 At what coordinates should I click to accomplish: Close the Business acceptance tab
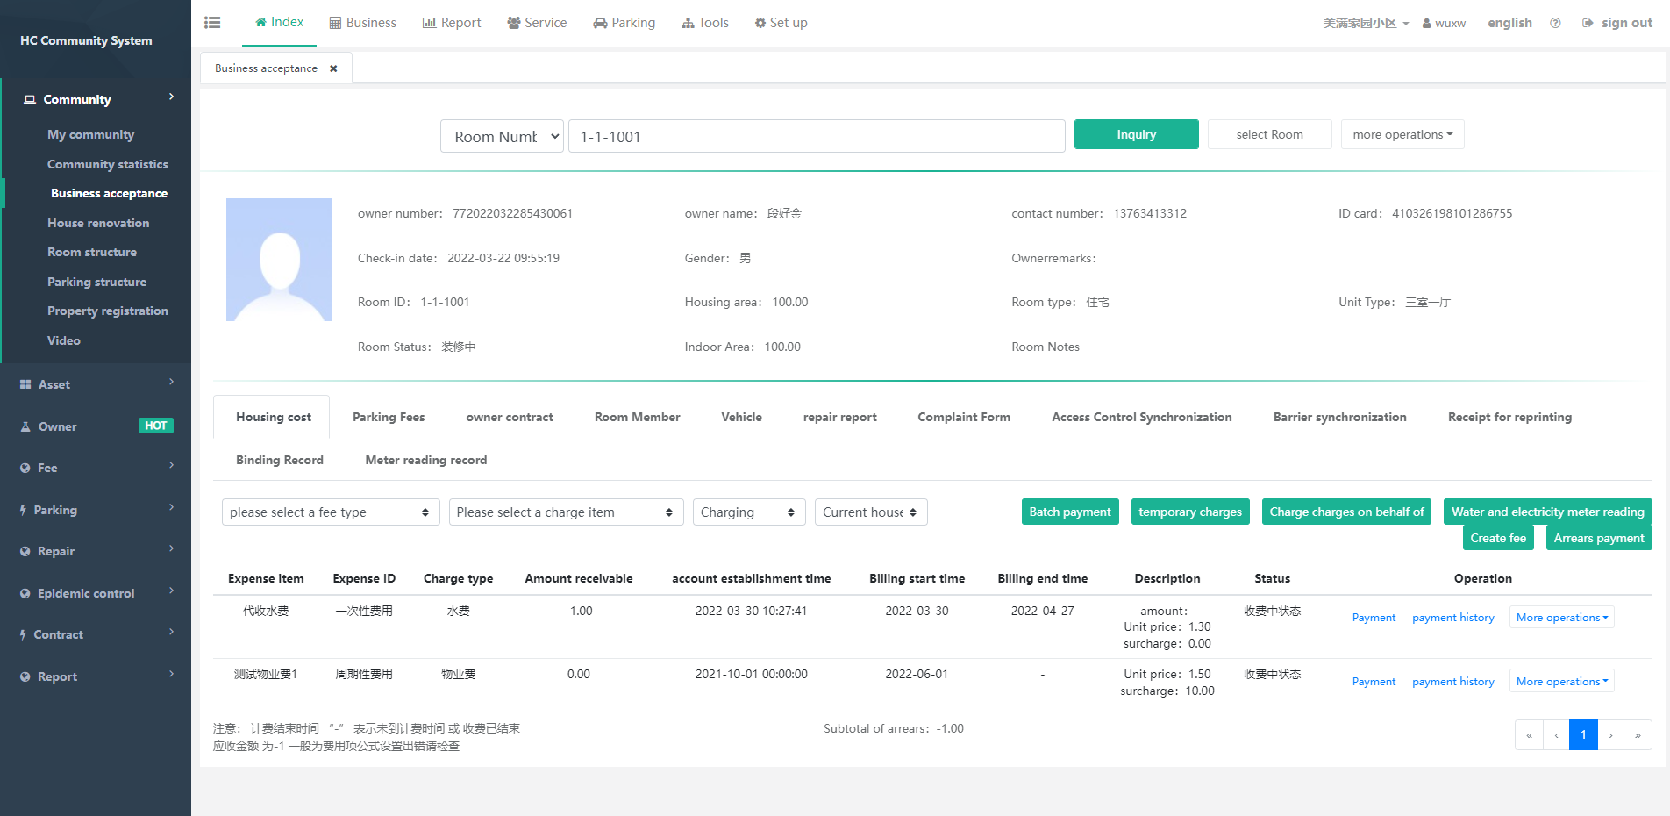click(333, 68)
